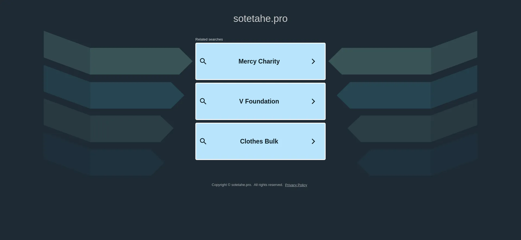Viewport: 521px width, 240px height.
Task: Open the Privacy Policy link
Action: click(x=296, y=185)
